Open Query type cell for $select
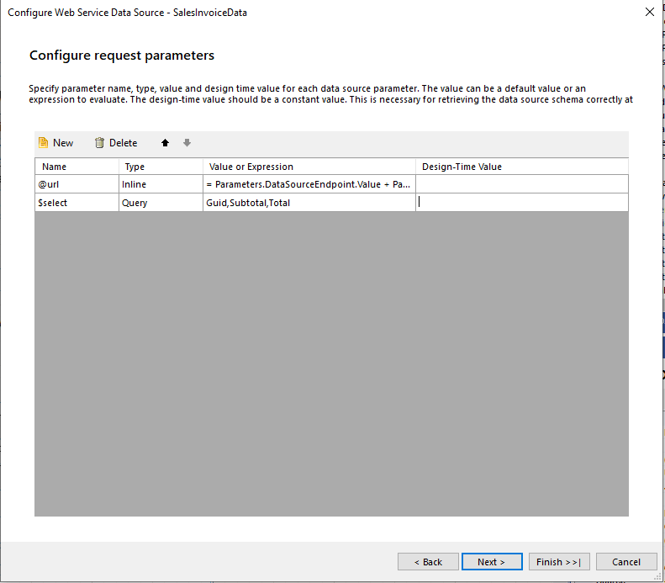665x583 pixels. point(161,203)
